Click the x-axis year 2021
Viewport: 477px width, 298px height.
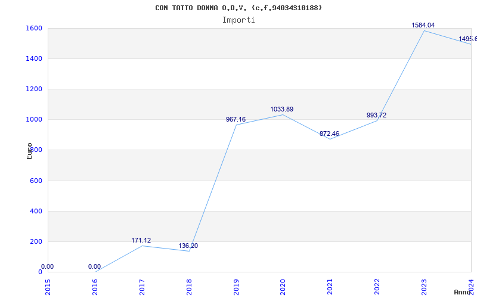coord(330,287)
